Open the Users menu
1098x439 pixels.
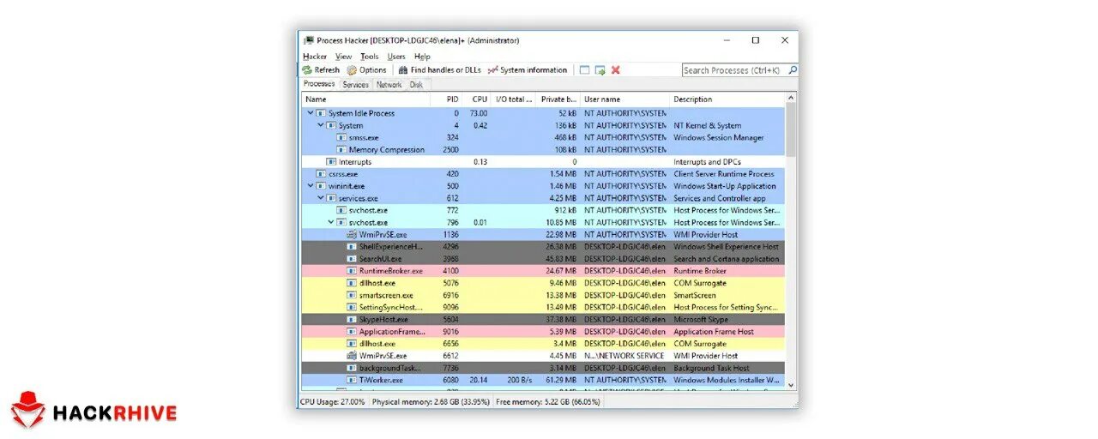click(396, 57)
